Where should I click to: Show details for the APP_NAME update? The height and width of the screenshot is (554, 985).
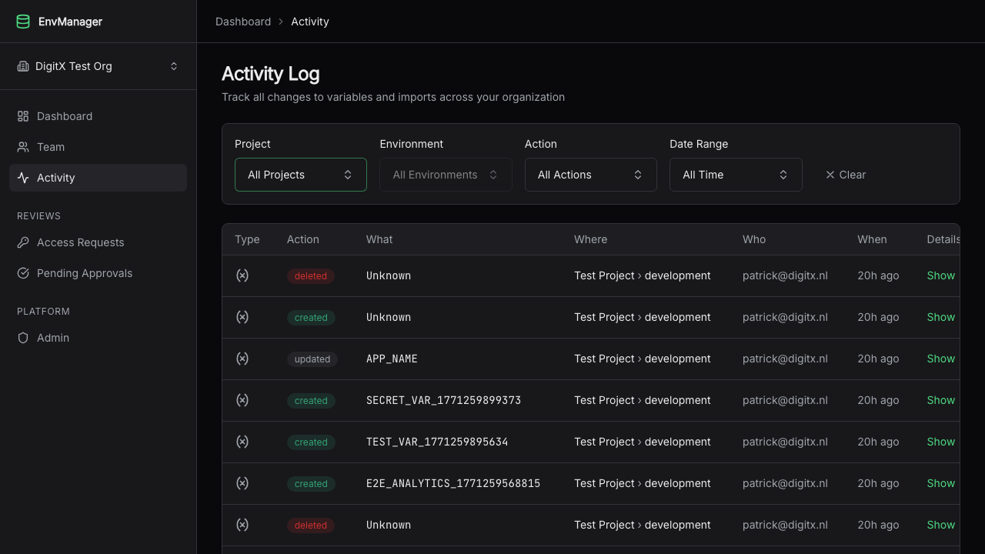click(940, 359)
